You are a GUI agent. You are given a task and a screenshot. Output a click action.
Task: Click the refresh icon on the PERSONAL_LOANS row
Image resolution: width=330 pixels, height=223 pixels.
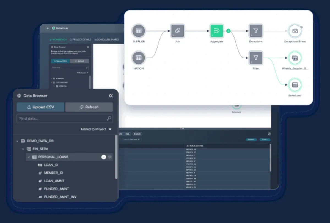tap(109, 157)
